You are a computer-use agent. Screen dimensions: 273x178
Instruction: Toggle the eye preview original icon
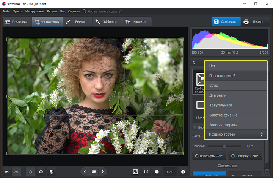(x=41, y=172)
